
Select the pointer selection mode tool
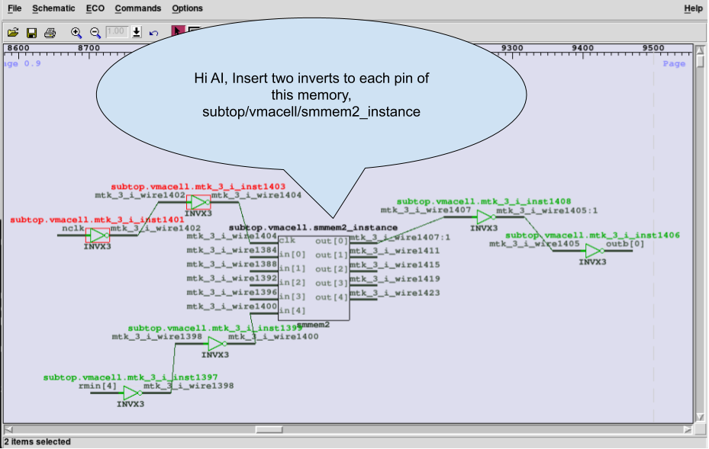click(x=177, y=32)
